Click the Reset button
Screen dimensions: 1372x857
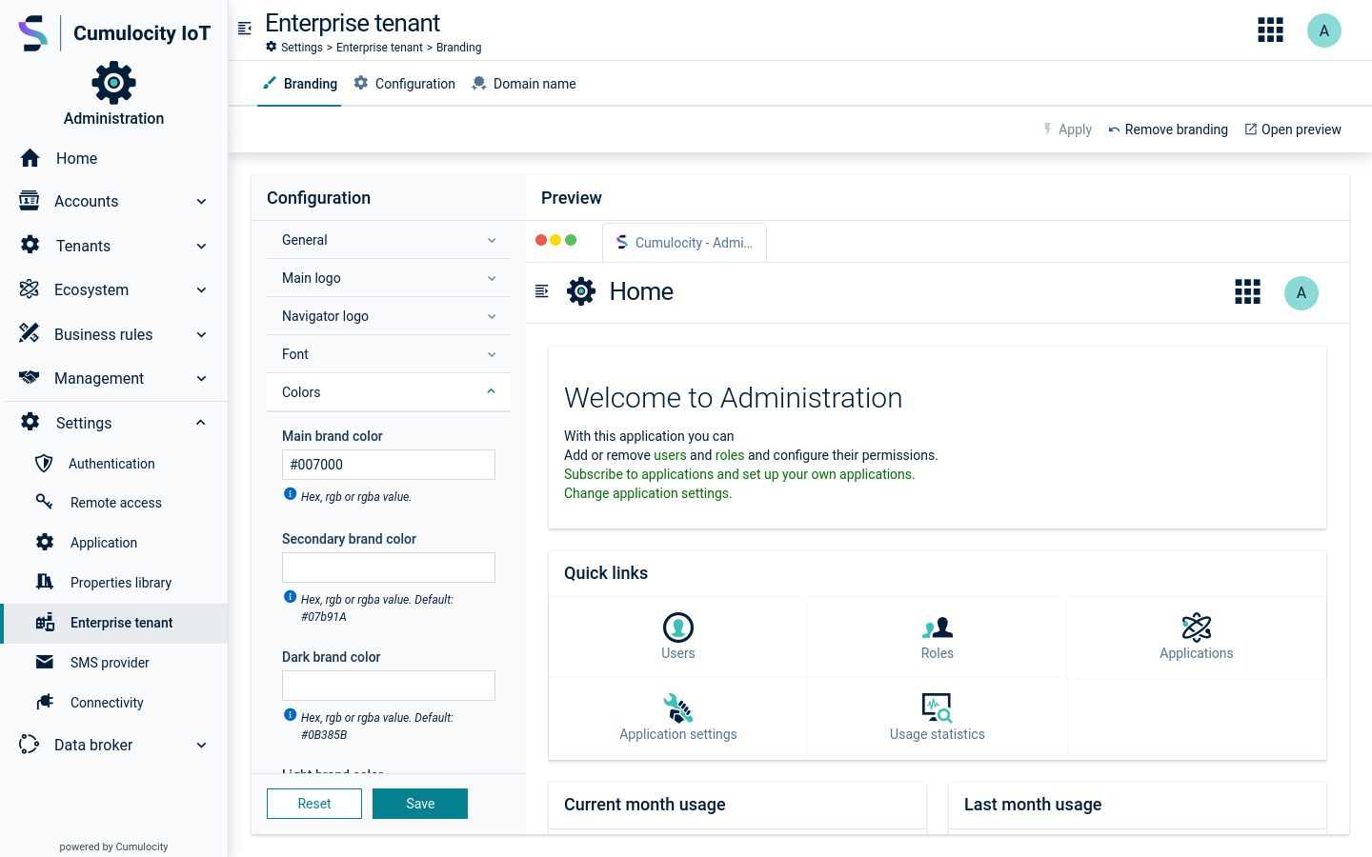coord(314,804)
